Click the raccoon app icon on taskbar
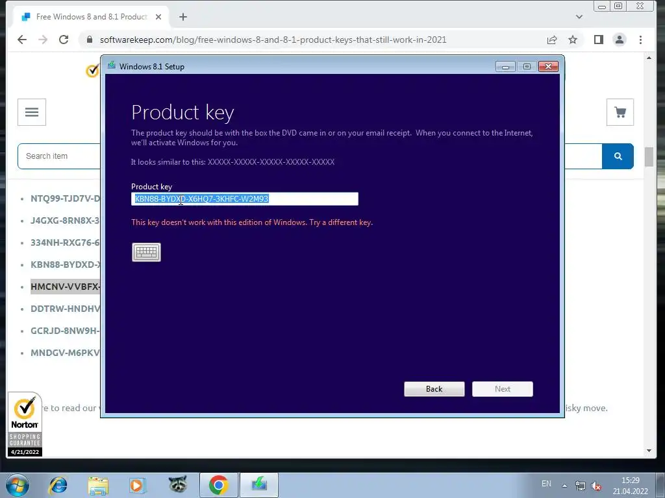665x498 pixels. 178,484
